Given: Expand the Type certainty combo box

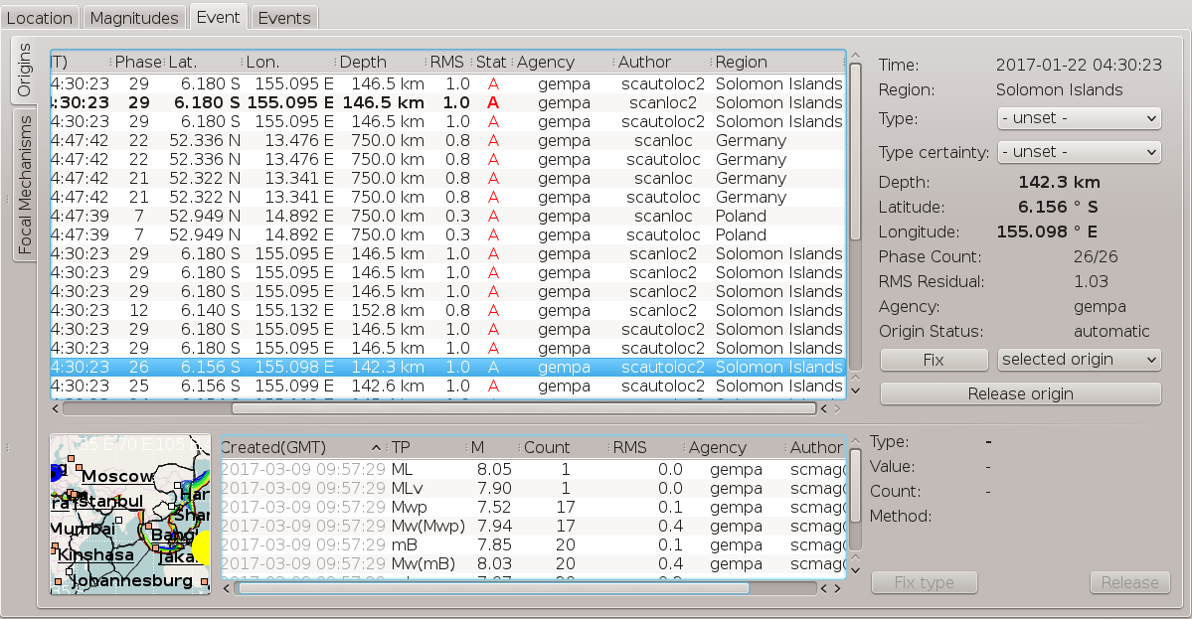Looking at the screenshot, I should click(x=1078, y=152).
